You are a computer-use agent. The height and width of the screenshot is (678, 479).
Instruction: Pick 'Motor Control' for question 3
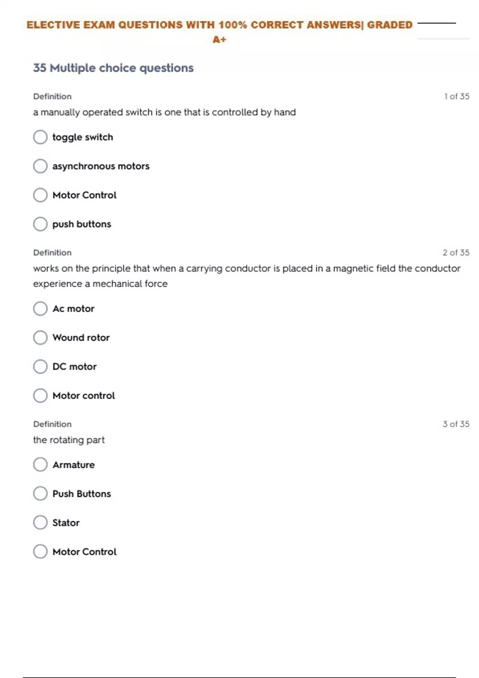pyautogui.click(x=40, y=552)
